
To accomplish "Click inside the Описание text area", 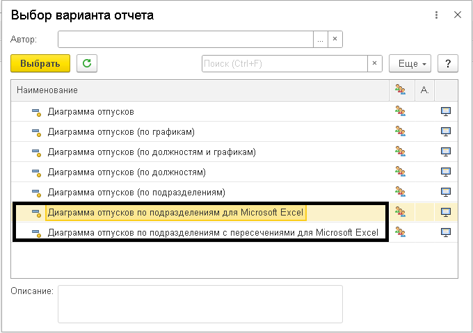I will (x=200, y=304).
